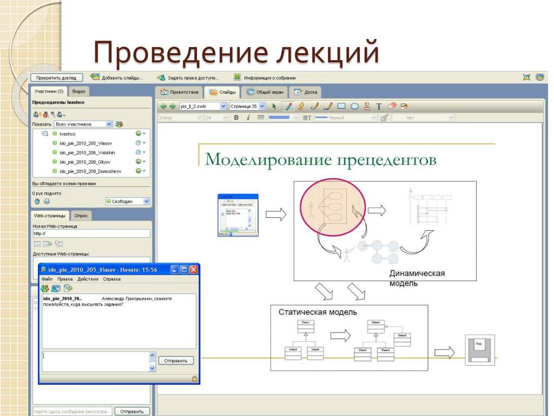Select the ellipse shape tool
Image resolution: width=554 pixels, height=416 pixels.
click(x=355, y=106)
